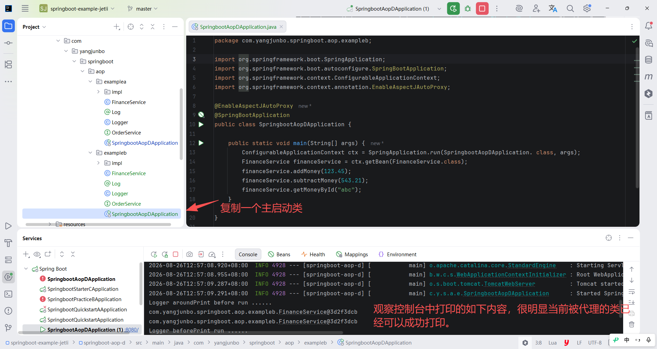Screen dimensions: 657x349
Task: Open the run configuration dropdown arrow
Action: click(439, 9)
